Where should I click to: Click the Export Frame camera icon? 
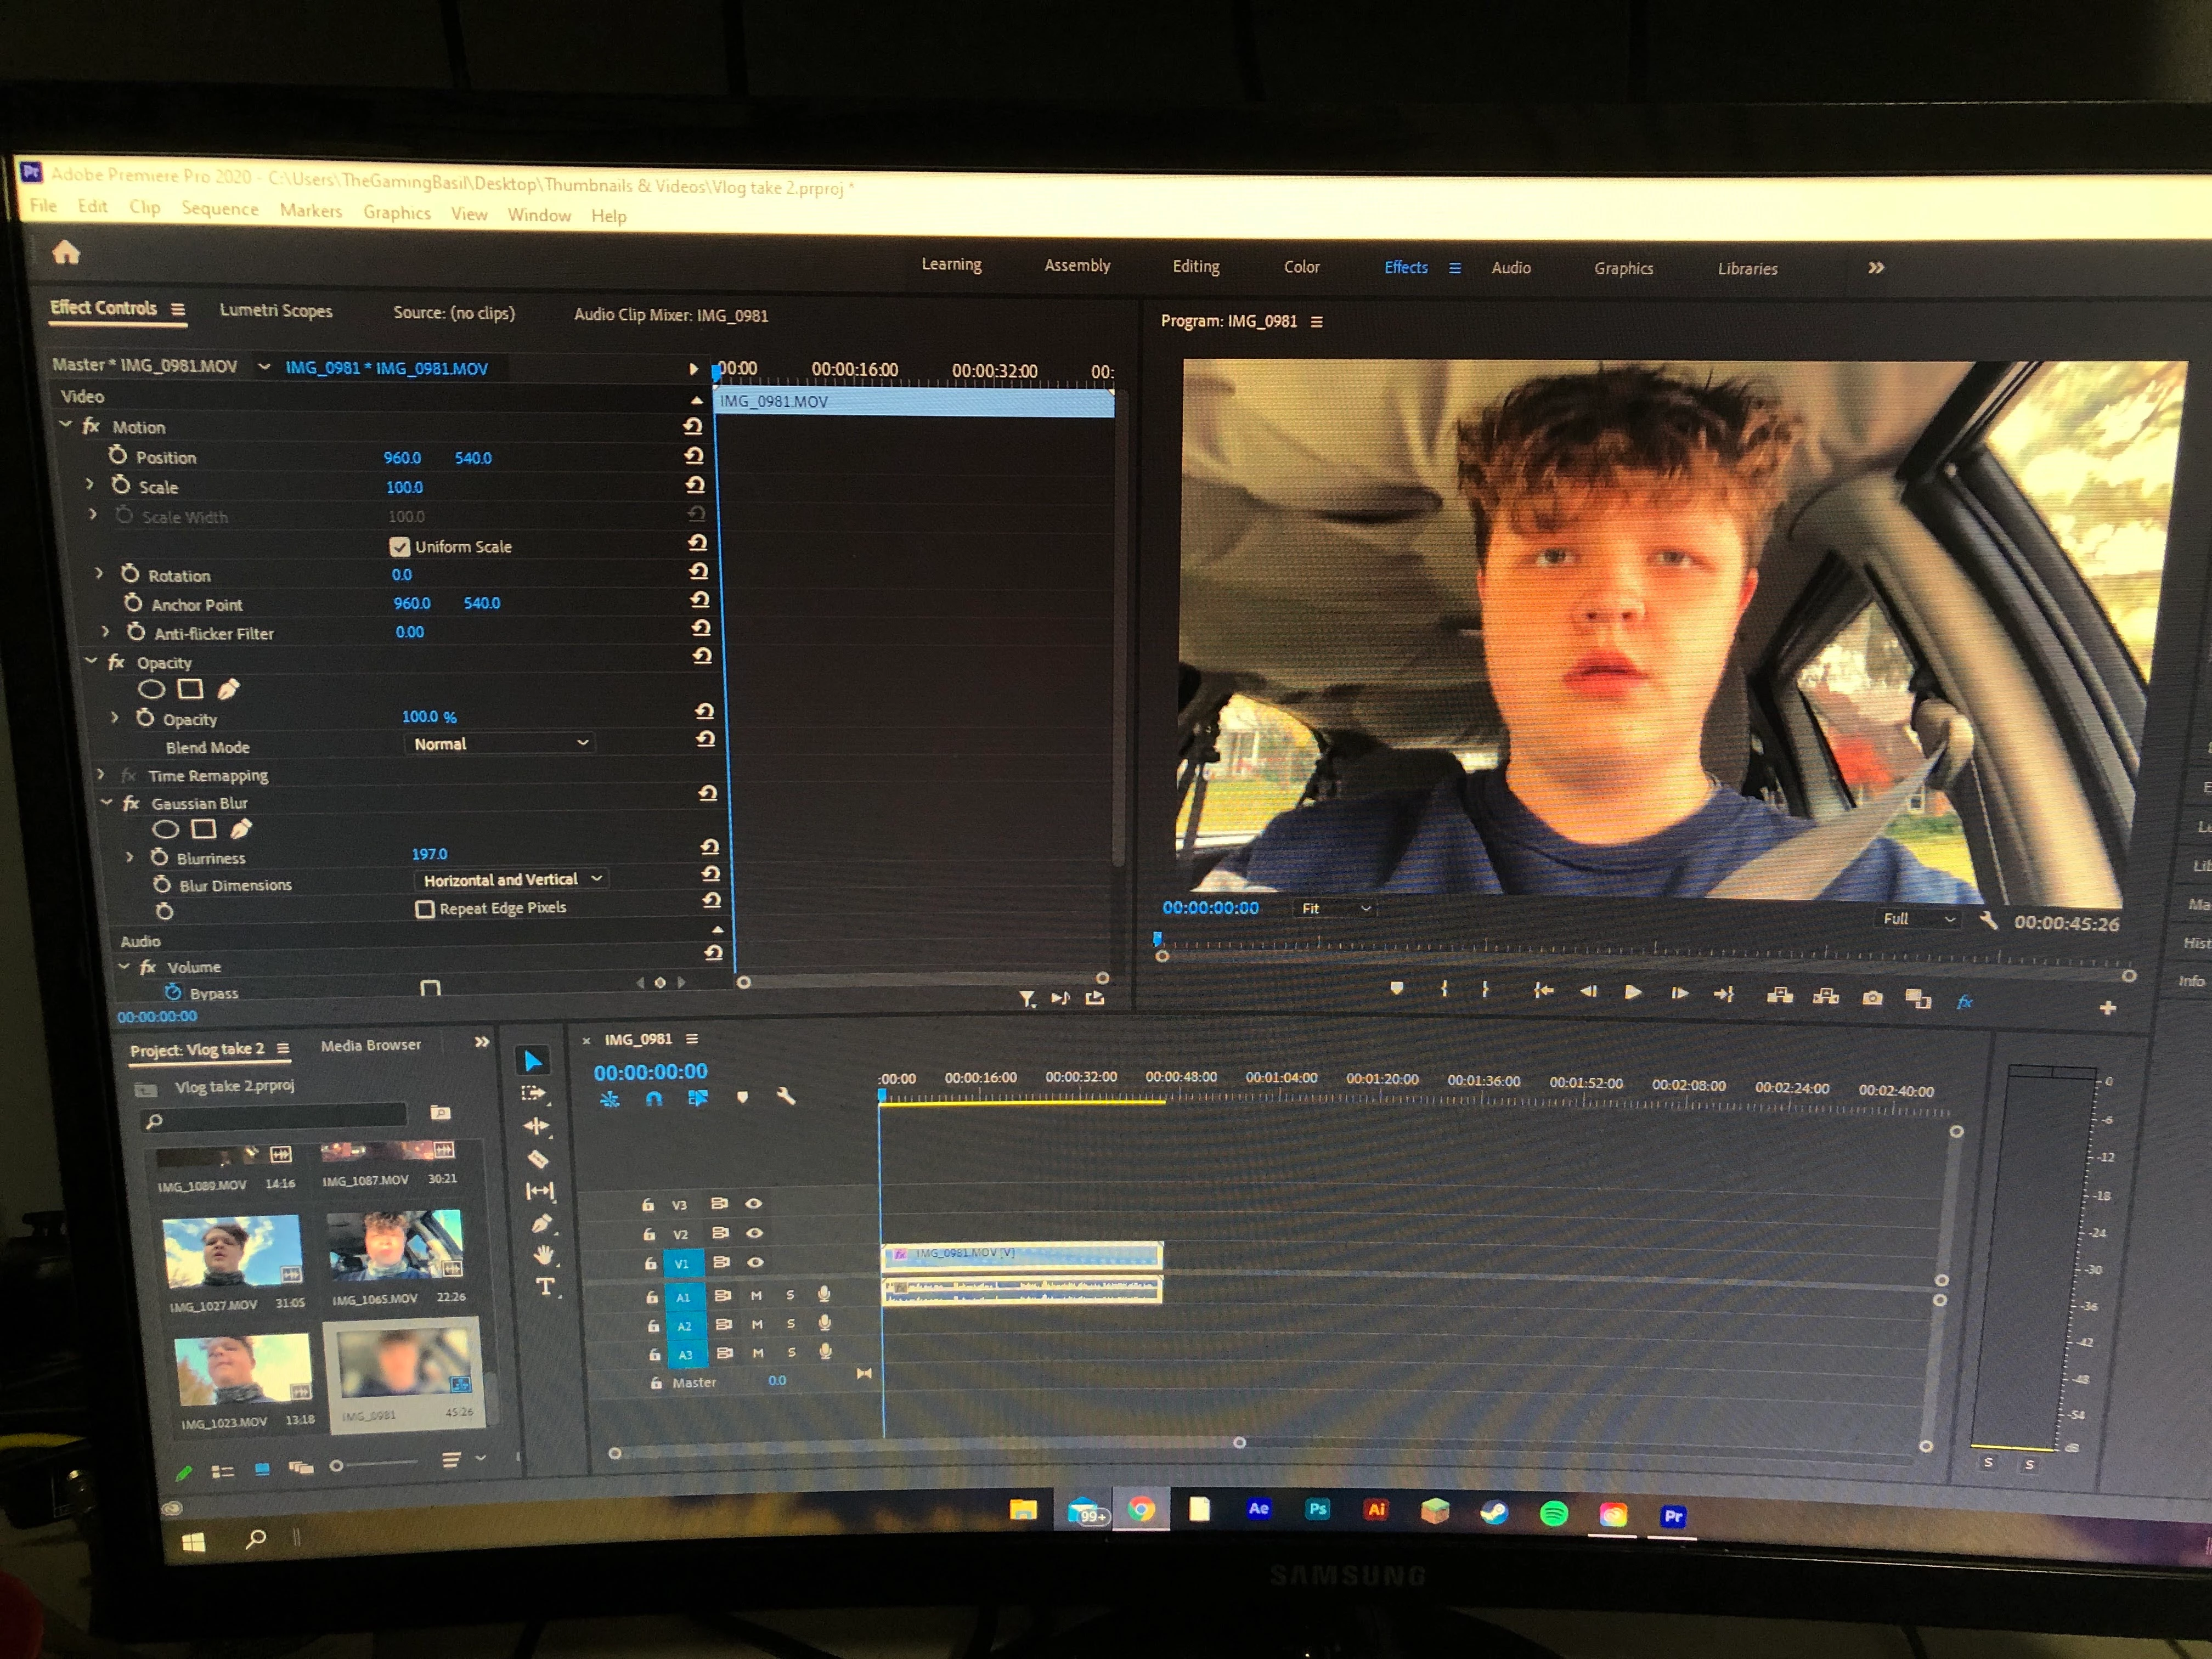point(1872,998)
